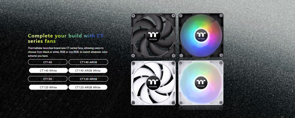Screen dimensions: 295x118
Task: Select the CT120 White button
Action: pyautogui.click(x=48, y=87)
